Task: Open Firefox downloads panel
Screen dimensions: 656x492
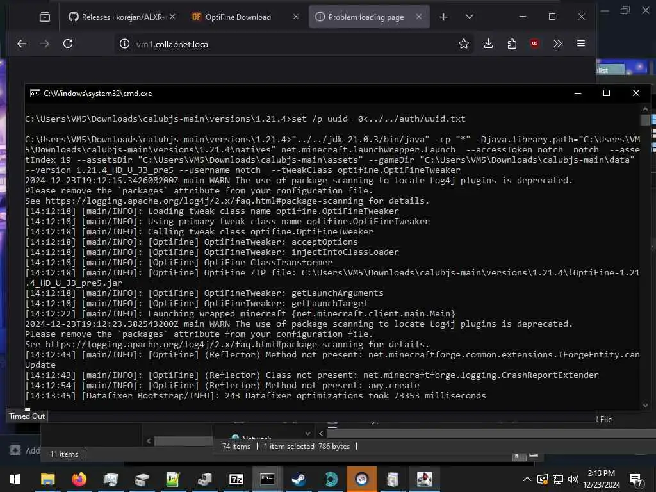Action: 488,44
